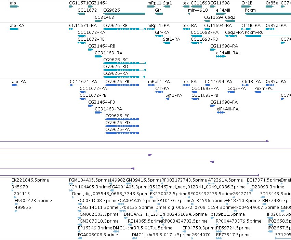291x240 pixels.
Task: Click the ato-PA protein label
Action: click(19, 81)
